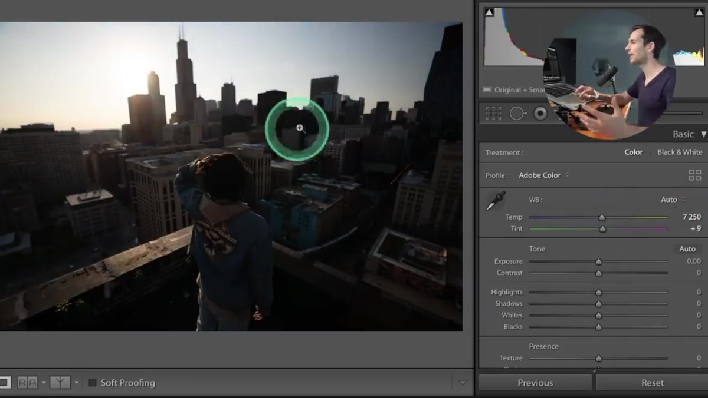This screenshot has width=708, height=398.
Task: Click the Tone Auto button
Action: pos(687,249)
